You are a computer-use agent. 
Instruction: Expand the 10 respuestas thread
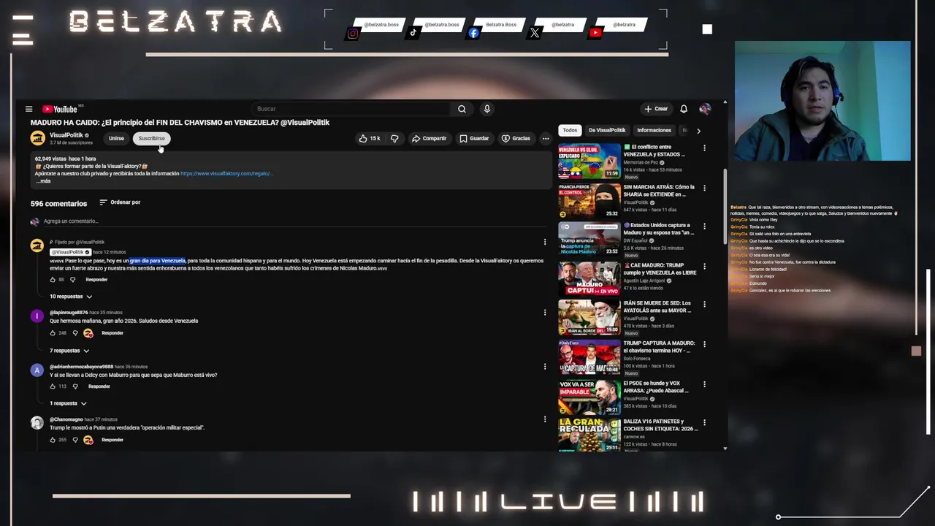[x=71, y=297]
